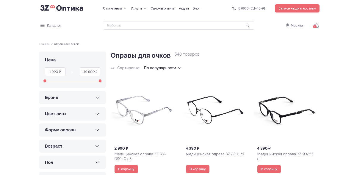Add the 3Z 2201 c1 frame to cart

coord(198,169)
